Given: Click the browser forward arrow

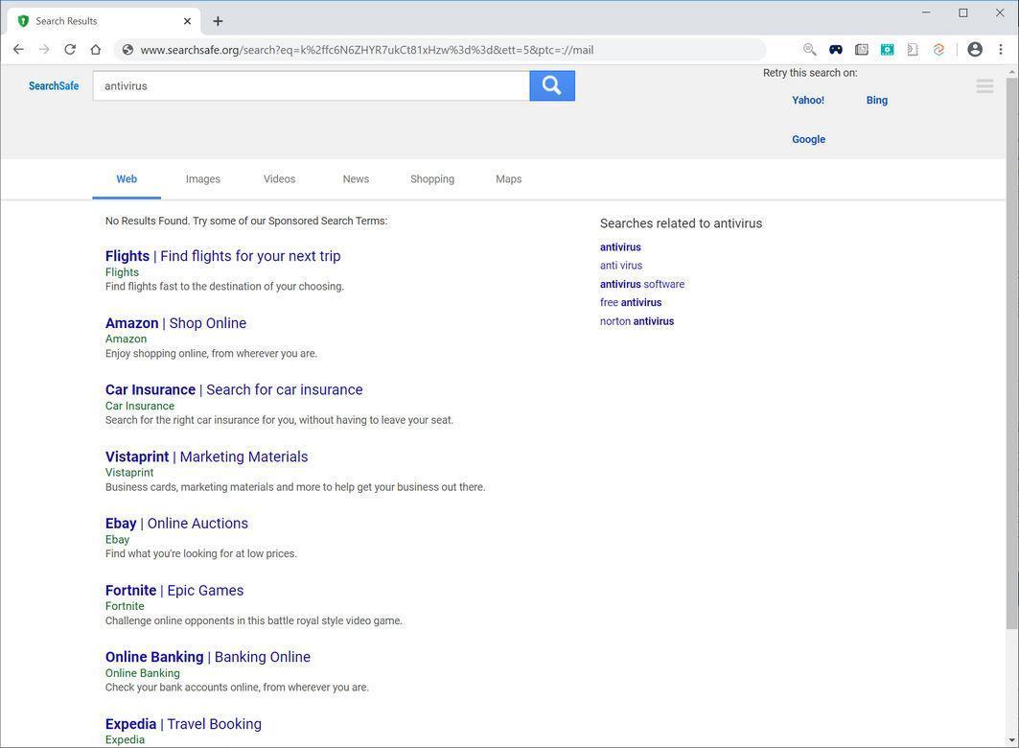Looking at the screenshot, I should (x=44, y=50).
